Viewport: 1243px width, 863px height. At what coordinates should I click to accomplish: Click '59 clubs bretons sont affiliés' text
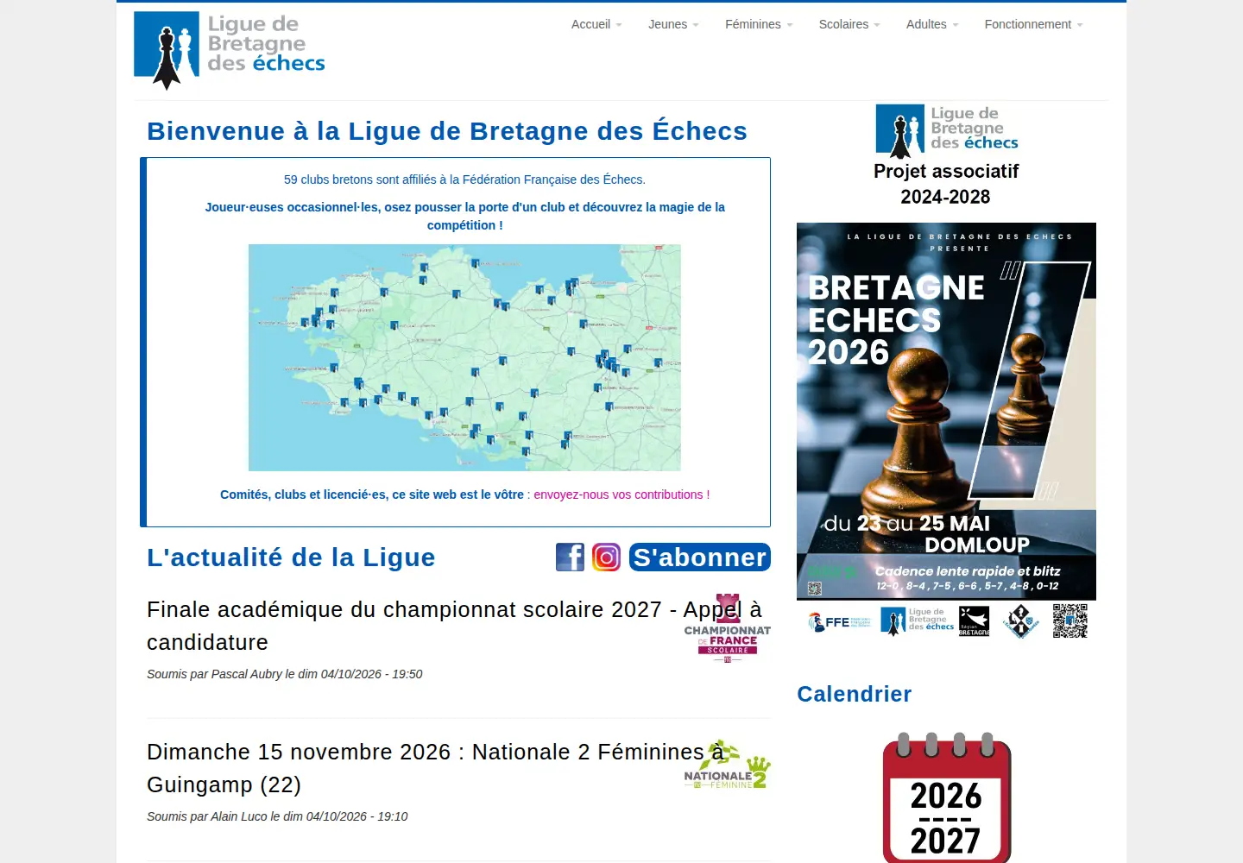464,180
